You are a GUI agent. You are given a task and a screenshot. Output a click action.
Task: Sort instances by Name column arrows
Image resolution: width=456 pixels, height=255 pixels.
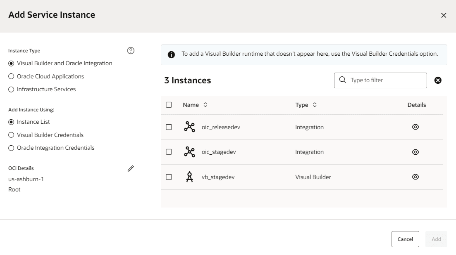pos(205,105)
